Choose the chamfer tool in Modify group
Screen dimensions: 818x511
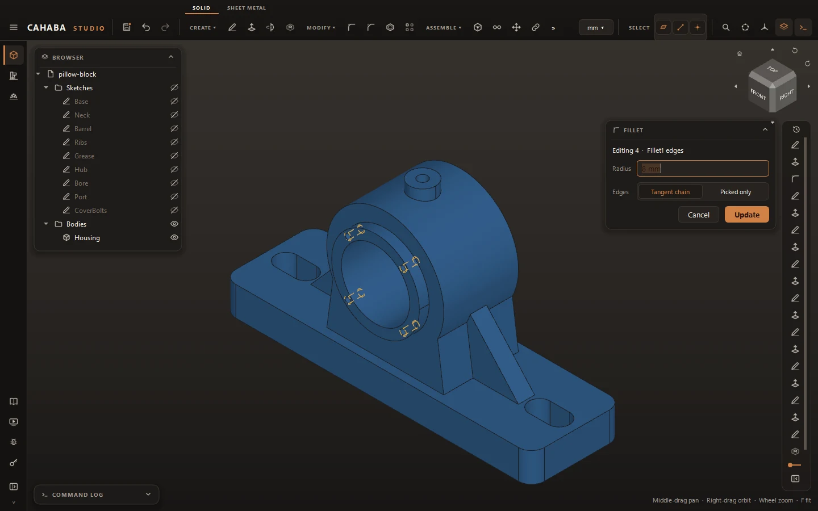coord(371,27)
